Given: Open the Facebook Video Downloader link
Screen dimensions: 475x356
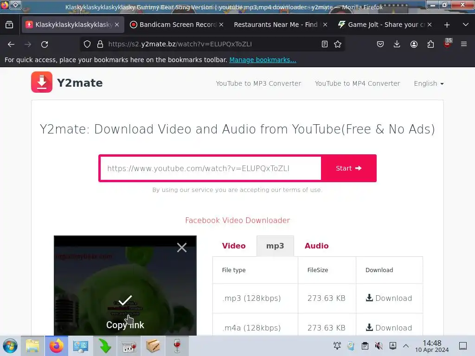Looking at the screenshot, I should tap(237, 220).
